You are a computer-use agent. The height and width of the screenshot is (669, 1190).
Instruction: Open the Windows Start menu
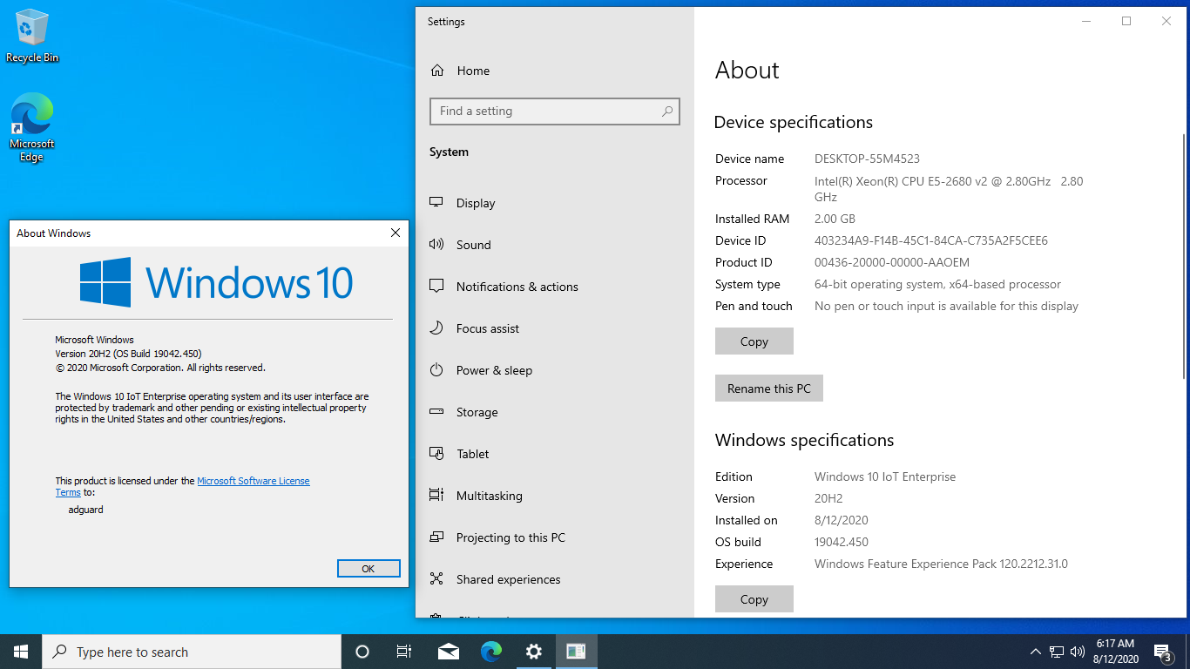21,652
